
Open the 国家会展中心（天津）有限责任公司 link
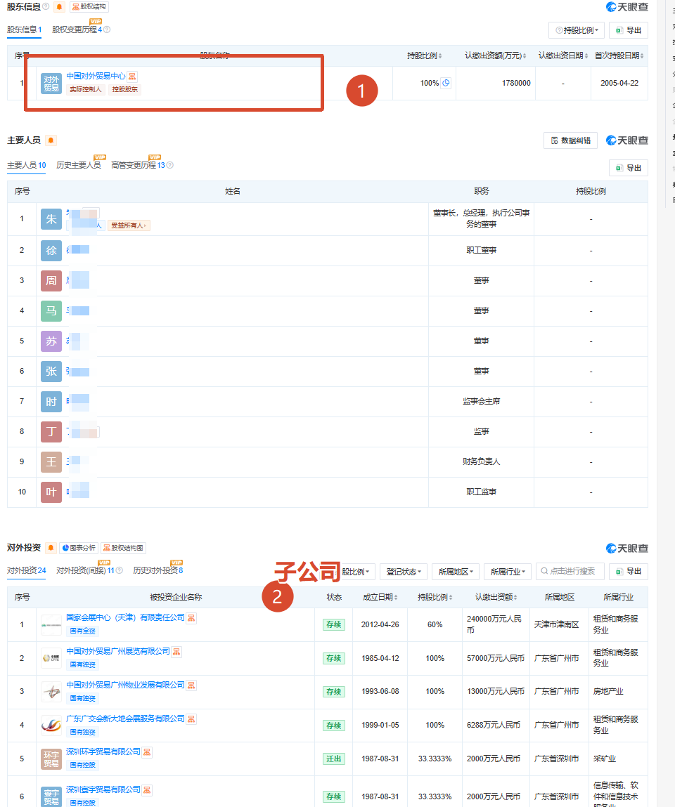(125, 617)
